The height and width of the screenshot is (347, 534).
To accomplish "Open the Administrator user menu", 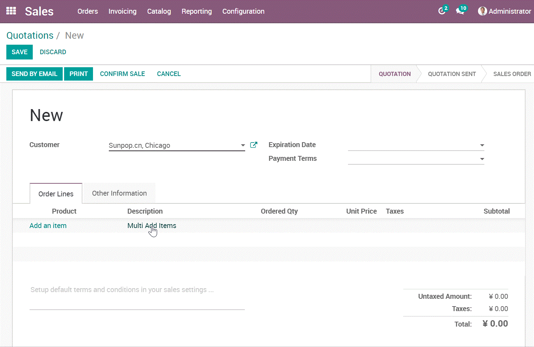I will click(504, 11).
